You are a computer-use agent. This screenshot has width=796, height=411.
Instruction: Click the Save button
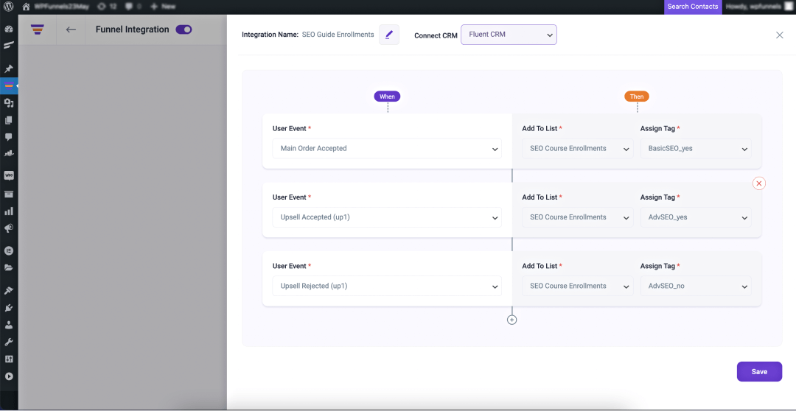point(759,371)
